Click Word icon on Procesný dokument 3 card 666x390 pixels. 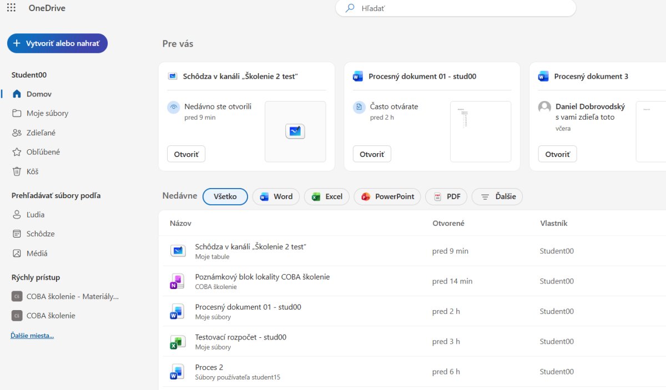coord(543,77)
